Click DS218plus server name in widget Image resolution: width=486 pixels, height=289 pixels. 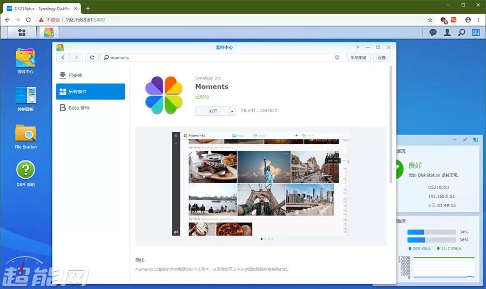pyautogui.click(x=438, y=187)
